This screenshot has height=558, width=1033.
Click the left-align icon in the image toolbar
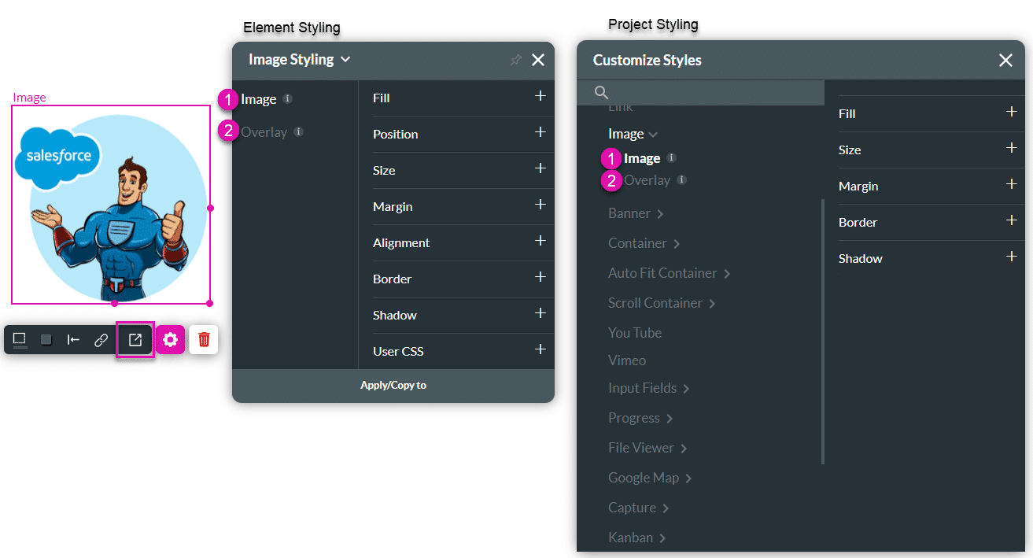[x=73, y=339]
